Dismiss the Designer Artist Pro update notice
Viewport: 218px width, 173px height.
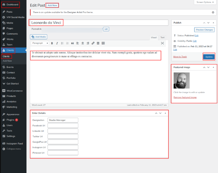click(213, 13)
